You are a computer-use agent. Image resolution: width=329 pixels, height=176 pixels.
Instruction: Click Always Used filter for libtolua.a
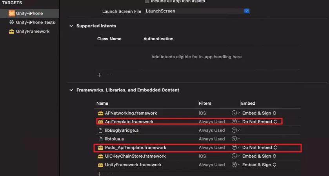[212, 139]
